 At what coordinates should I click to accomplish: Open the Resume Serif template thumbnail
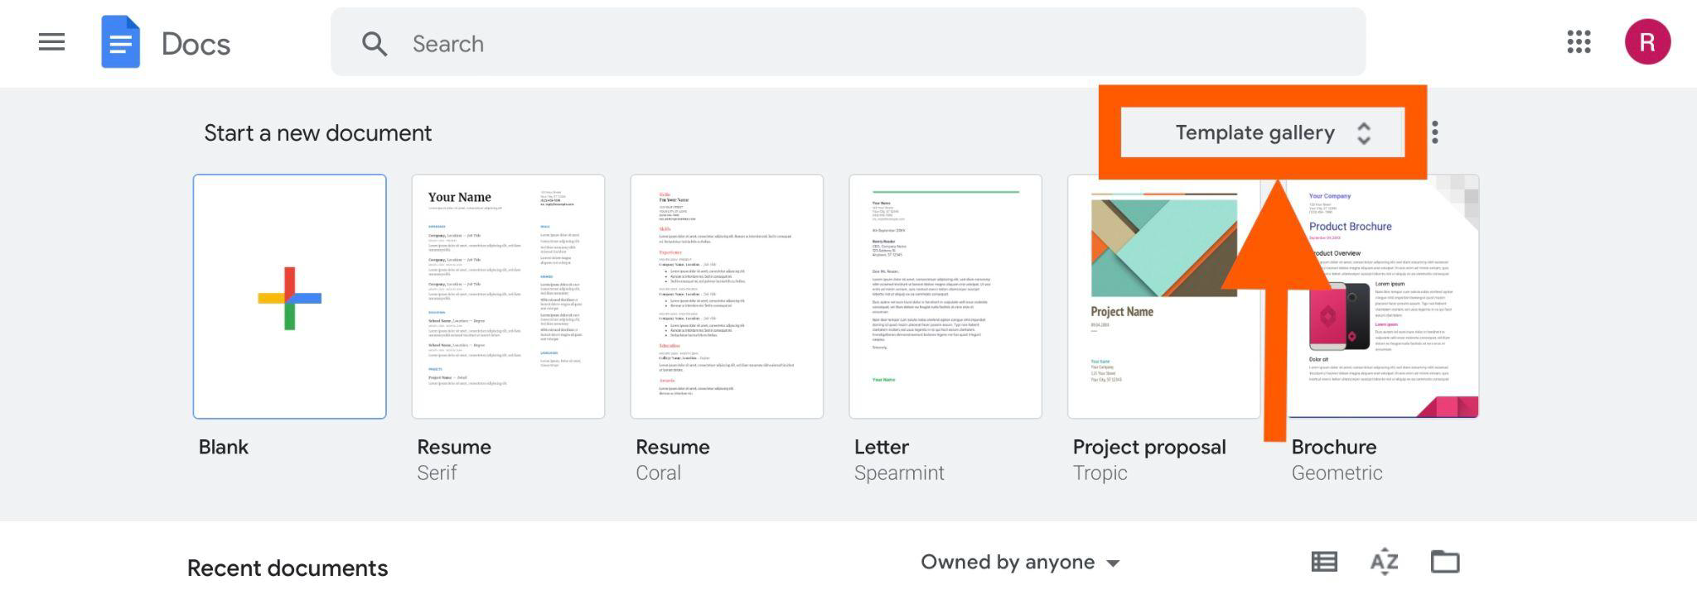pyautogui.click(x=508, y=296)
